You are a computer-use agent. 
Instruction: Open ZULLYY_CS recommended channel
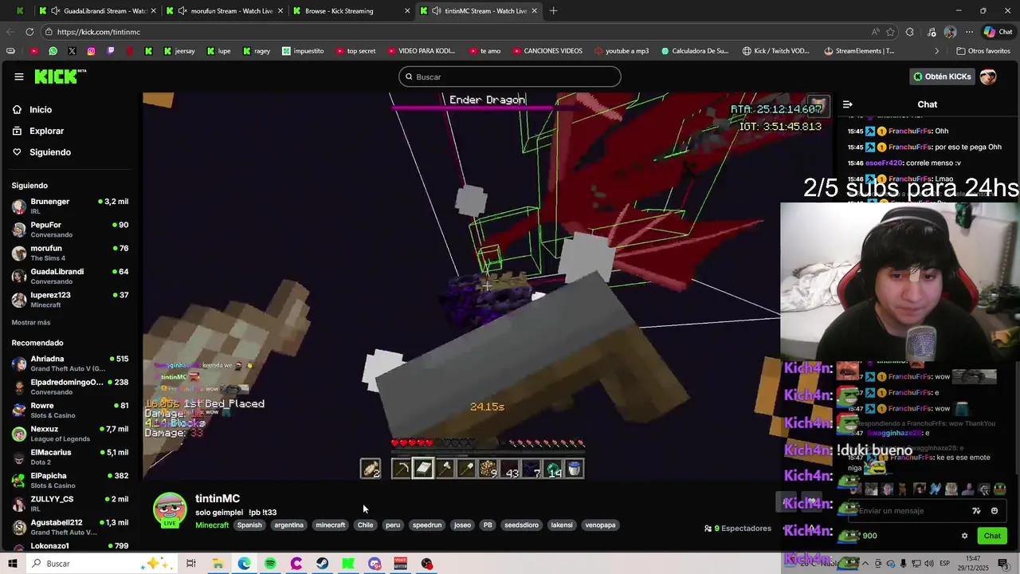point(70,504)
